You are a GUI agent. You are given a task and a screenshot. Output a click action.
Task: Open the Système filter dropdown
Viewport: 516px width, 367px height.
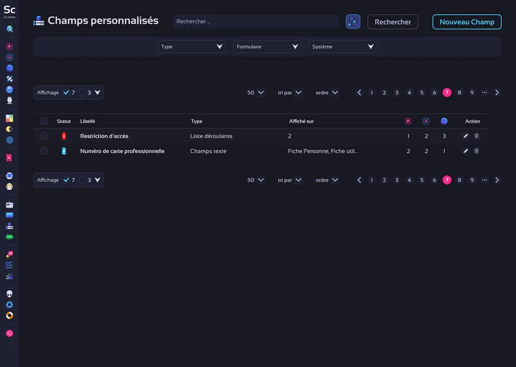342,46
